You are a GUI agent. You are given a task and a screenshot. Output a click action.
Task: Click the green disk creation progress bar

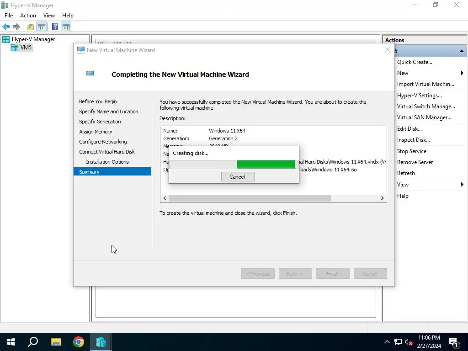[266, 165]
